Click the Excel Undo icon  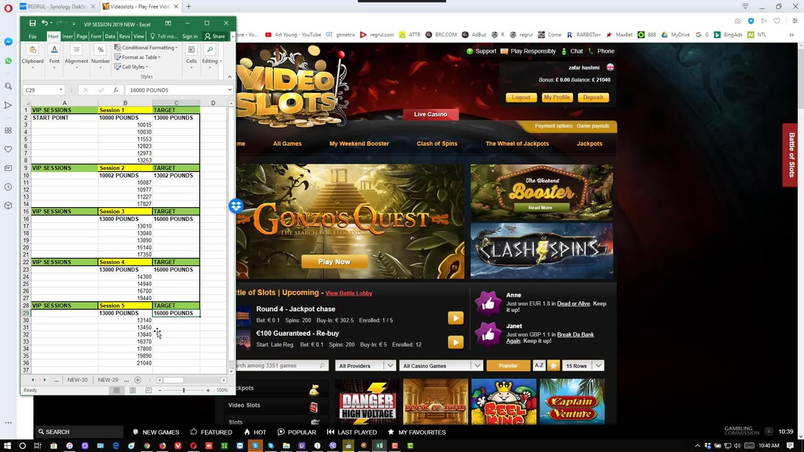click(45, 23)
